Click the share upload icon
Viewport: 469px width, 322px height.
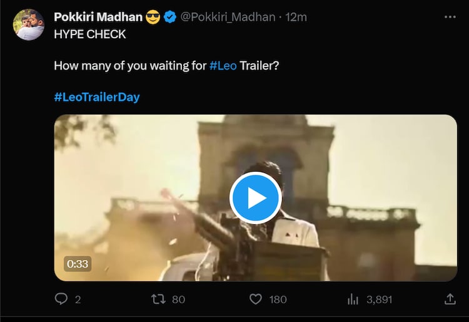coord(450,299)
